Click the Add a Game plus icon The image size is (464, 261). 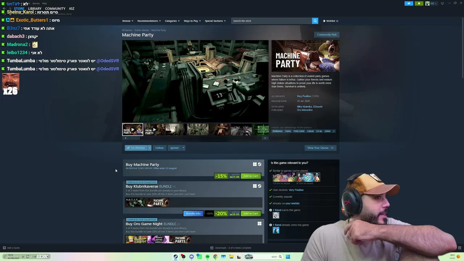(4, 248)
